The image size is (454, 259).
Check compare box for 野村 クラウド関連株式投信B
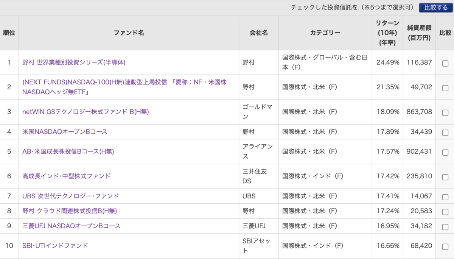(x=445, y=212)
